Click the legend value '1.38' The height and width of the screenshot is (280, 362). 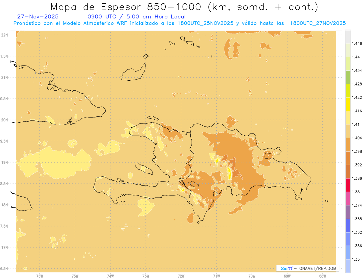[356, 192]
